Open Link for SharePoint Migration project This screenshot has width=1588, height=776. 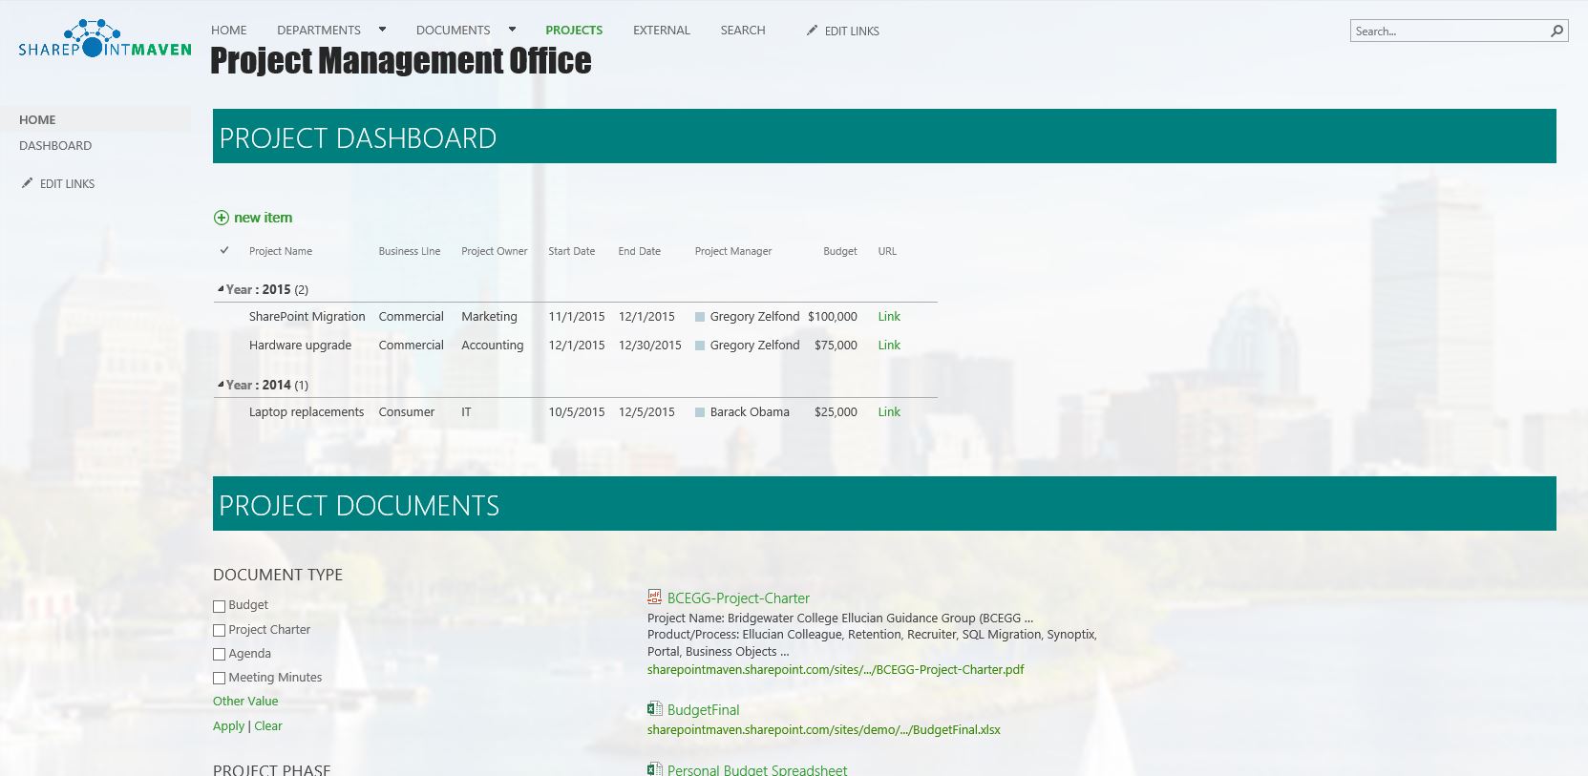tap(889, 317)
